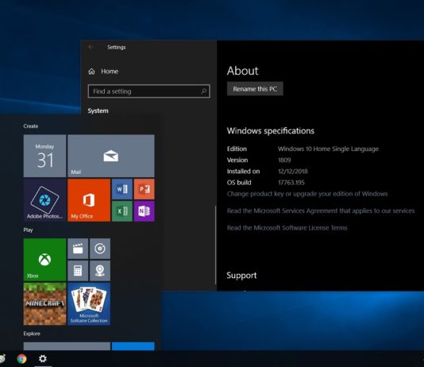Click the Support heading
Screen dimensions: 424x367
tap(241, 276)
